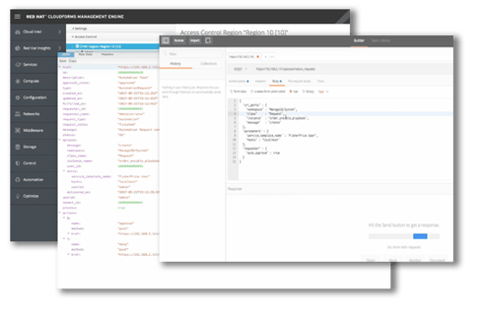Image resolution: width=483 pixels, height=309 pixels.
Task: Open History tab in Postman sidebar
Action: pyautogui.click(x=175, y=63)
